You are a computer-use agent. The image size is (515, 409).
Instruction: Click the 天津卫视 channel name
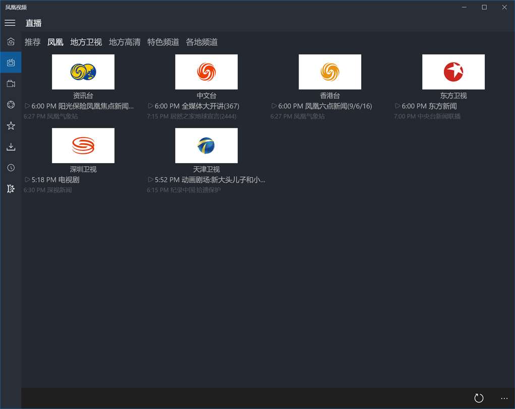(x=206, y=169)
